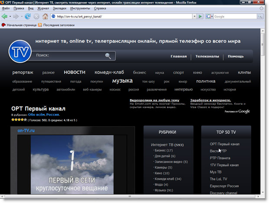
Task: Click the Первый канал video player
Action: coord(72,164)
